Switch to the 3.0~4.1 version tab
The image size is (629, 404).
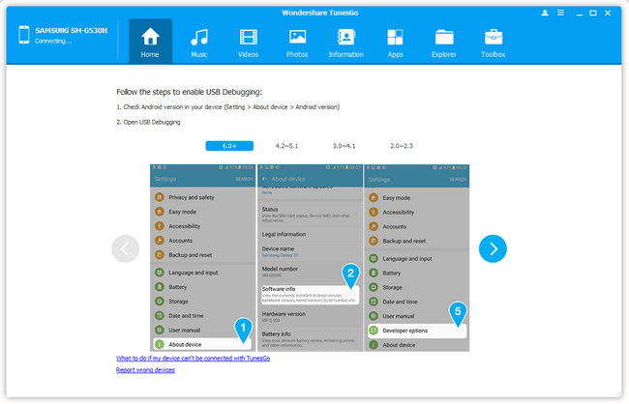pos(344,146)
